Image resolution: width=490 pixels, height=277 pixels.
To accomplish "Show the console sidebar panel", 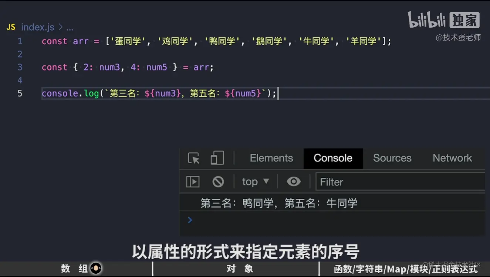I will click(x=192, y=181).
